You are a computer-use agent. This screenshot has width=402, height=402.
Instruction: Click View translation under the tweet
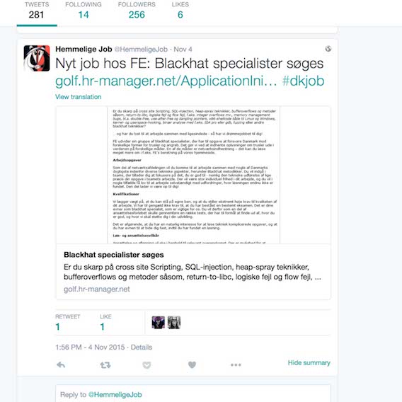[x=78, y=97]
